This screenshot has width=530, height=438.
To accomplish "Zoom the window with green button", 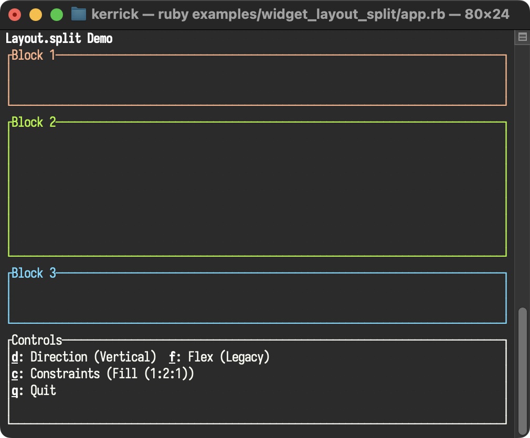I will [57, 15].
